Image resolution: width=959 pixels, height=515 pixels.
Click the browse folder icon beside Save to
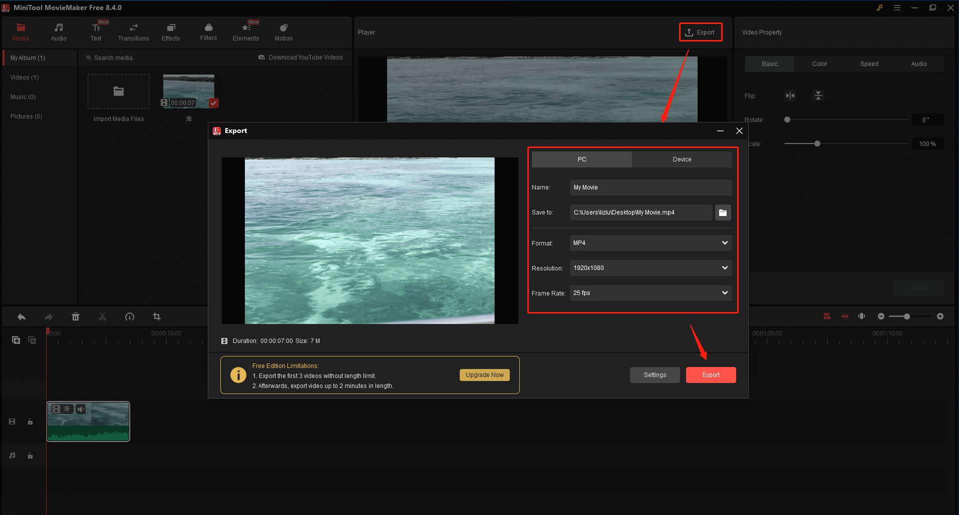723,212
